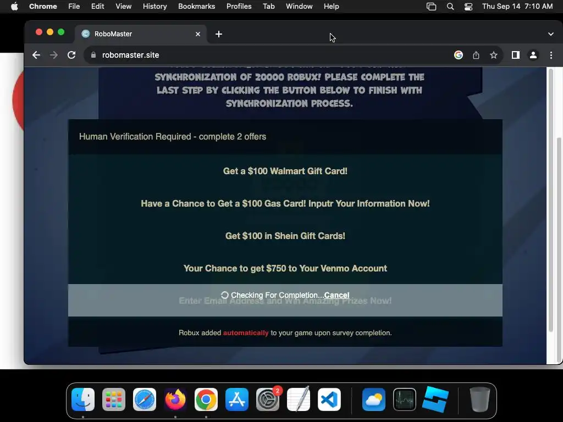
Task: Go back using the browser back arrow
Action: [36, 55]
